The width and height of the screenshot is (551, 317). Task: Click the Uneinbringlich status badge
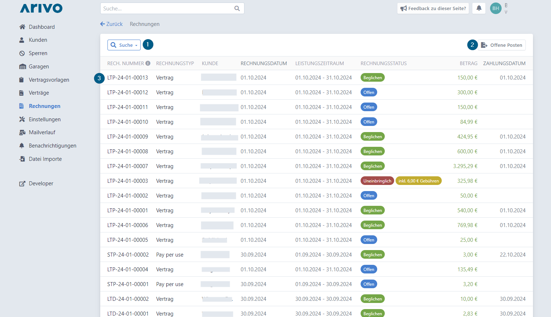[x=377, y=181]
